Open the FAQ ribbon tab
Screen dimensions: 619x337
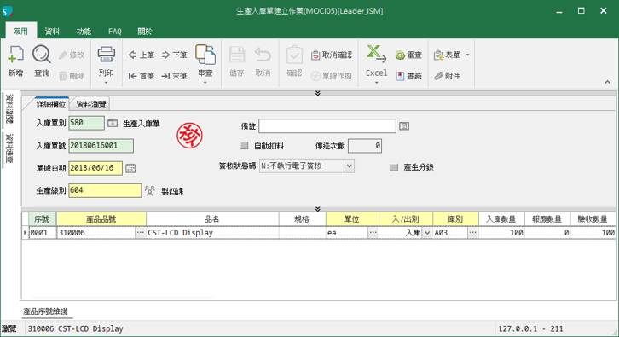[115, 32]
